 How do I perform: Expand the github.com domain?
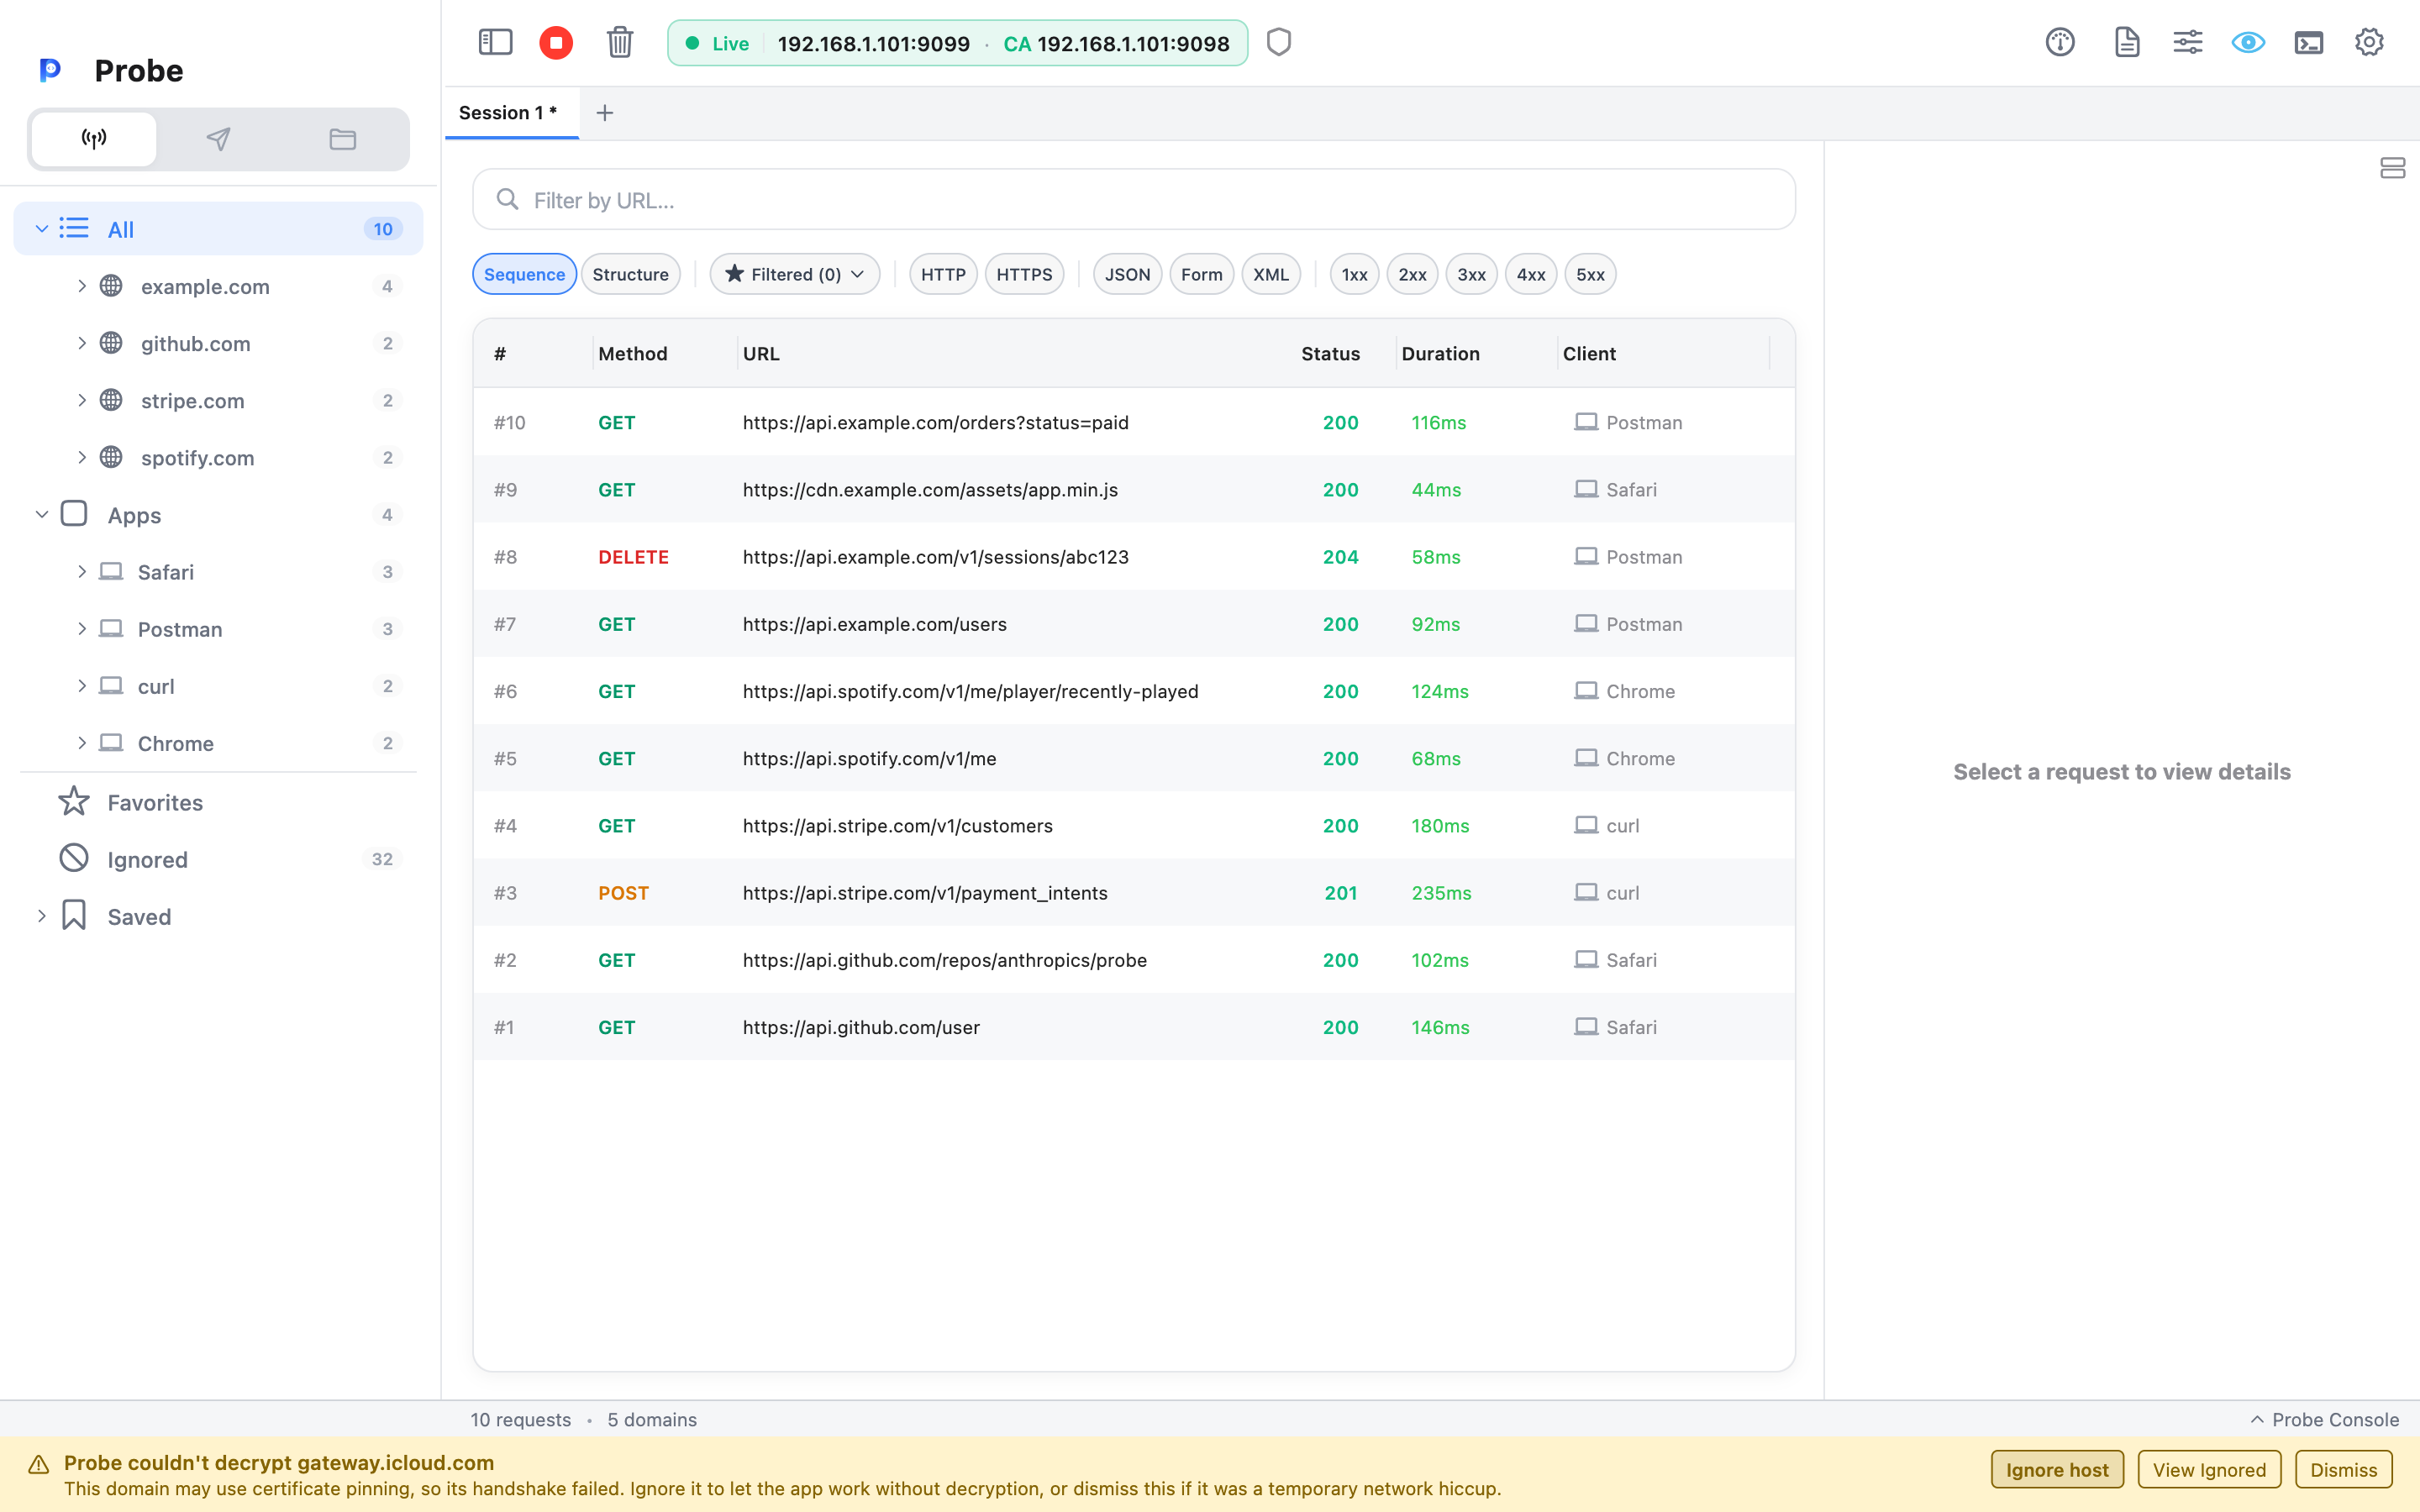pyautogui.click(x=82, y=343)
